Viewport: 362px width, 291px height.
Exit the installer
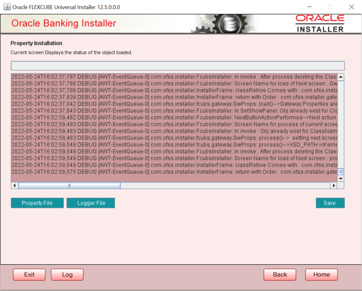click(x=29, y=274)
